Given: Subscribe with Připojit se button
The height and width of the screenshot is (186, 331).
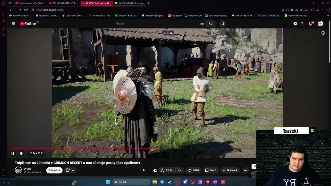Looking at the screenshot, I should [x=54, y=170].
